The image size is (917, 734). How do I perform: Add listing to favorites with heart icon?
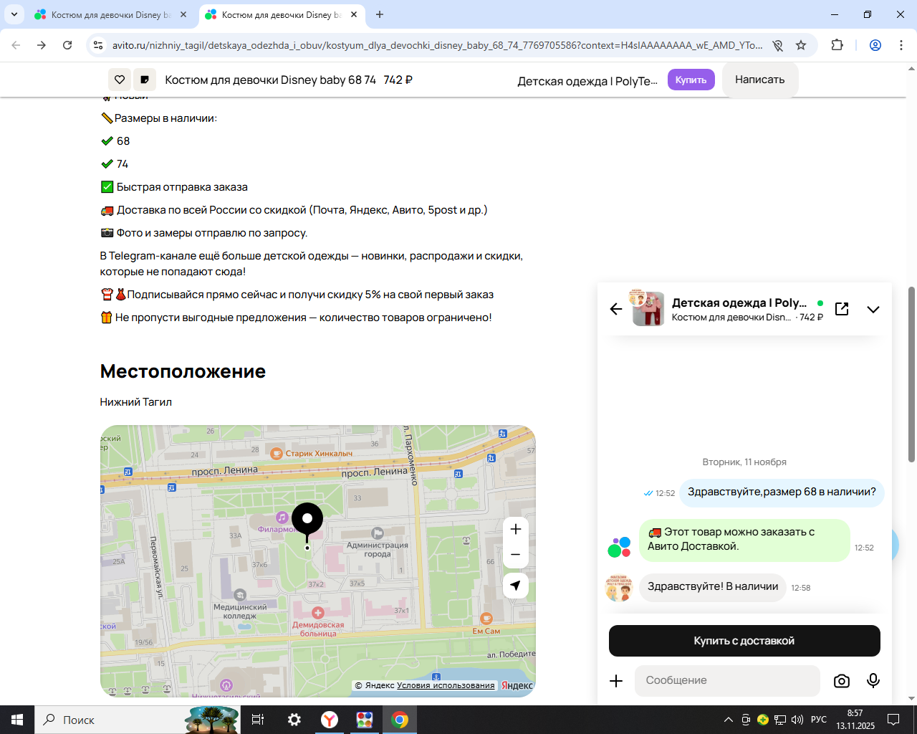pos(120,80)
